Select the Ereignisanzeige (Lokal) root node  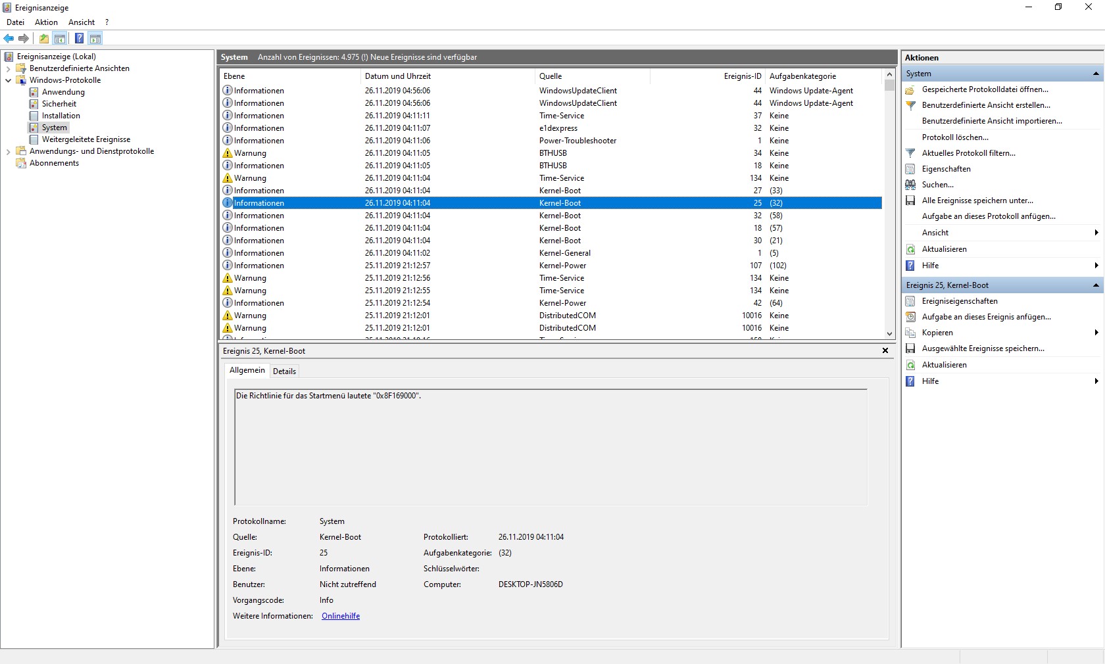(57, 57)
